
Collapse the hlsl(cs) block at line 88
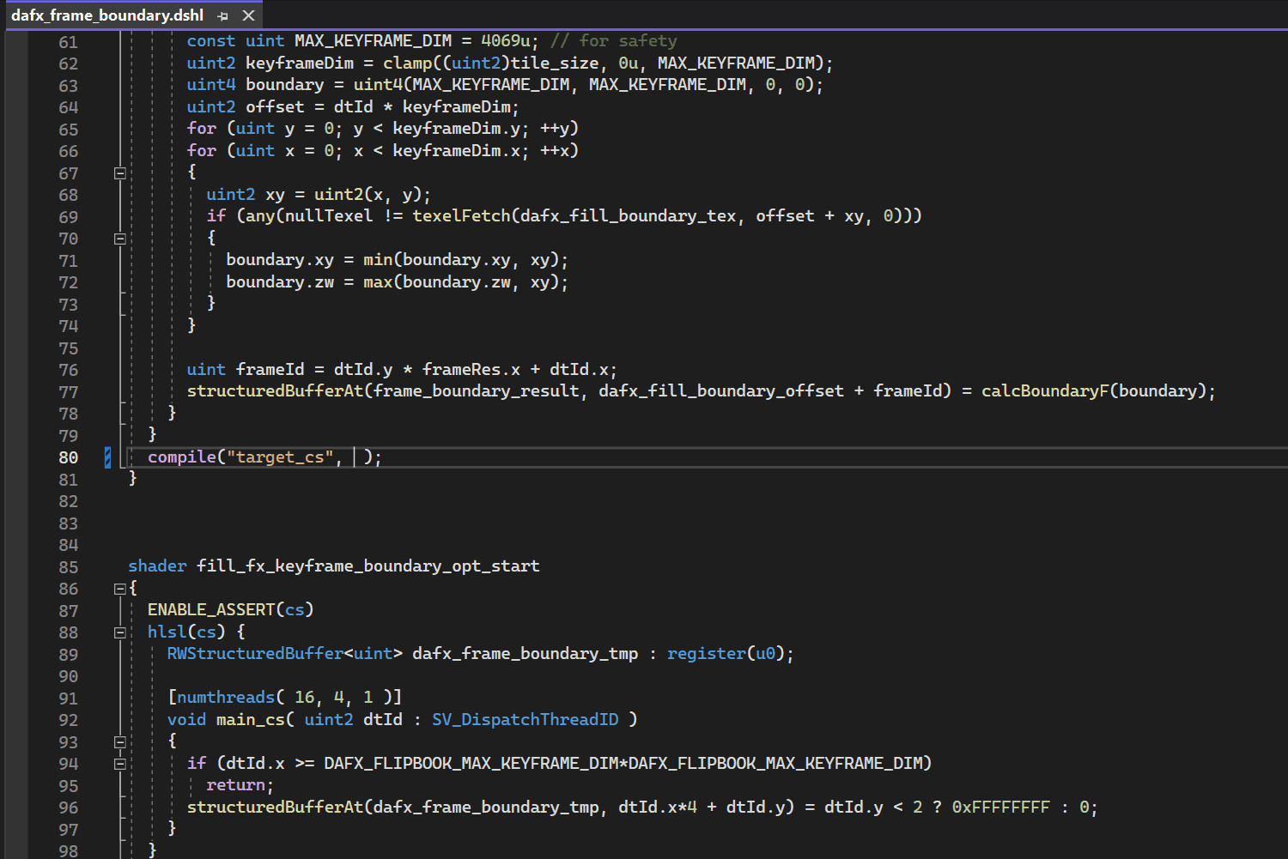point(120,632)
